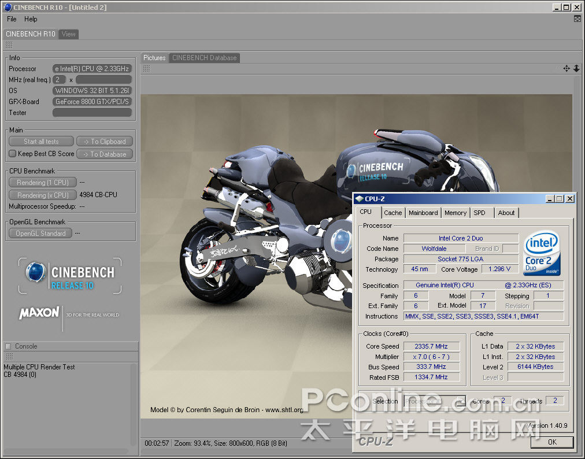The image size is (585, 459).
Task: Click the CINEBENCH title bar app icon
Action: coord(8,7)
